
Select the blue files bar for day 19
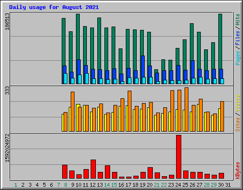coord(143,66)
